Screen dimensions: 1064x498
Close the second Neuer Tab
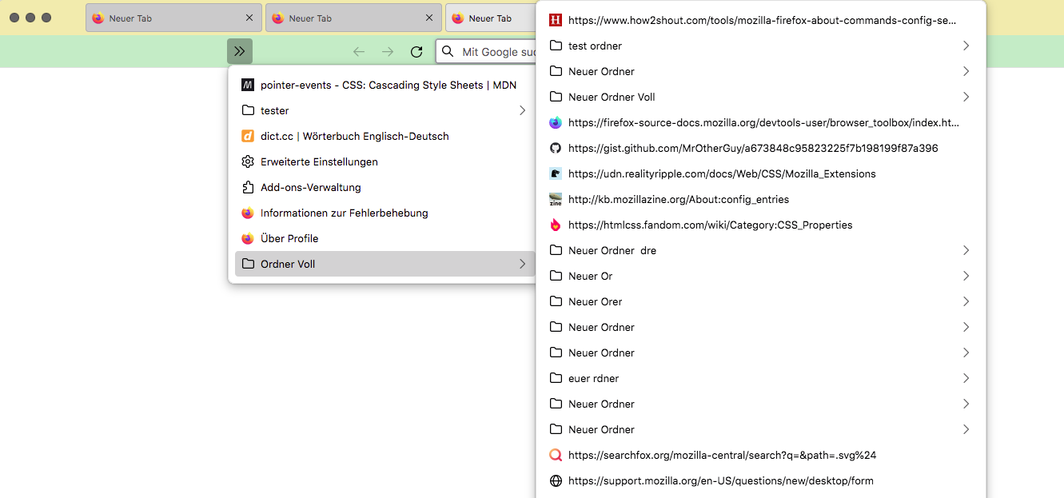[429, 18]
